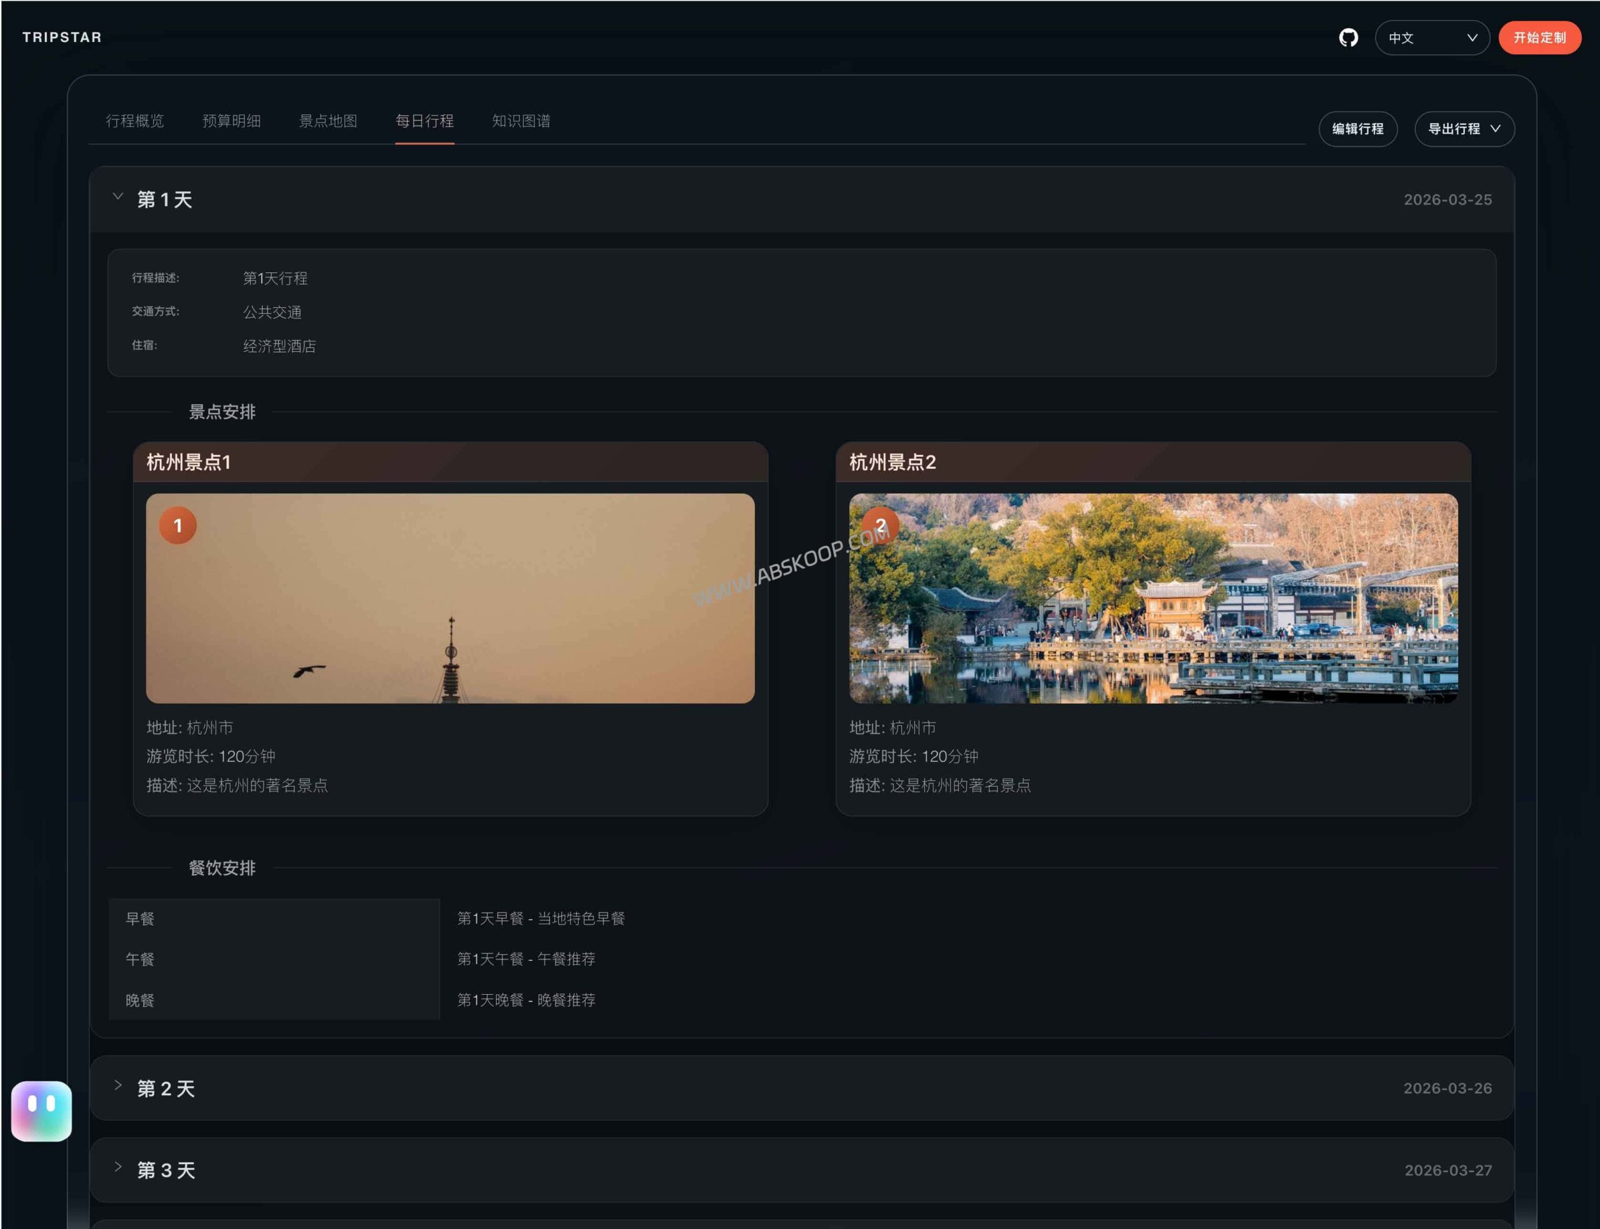Click the orange "1" marker badge on 杭州景点1
Screen dimensions: 1600x1229
coord(177,525)
